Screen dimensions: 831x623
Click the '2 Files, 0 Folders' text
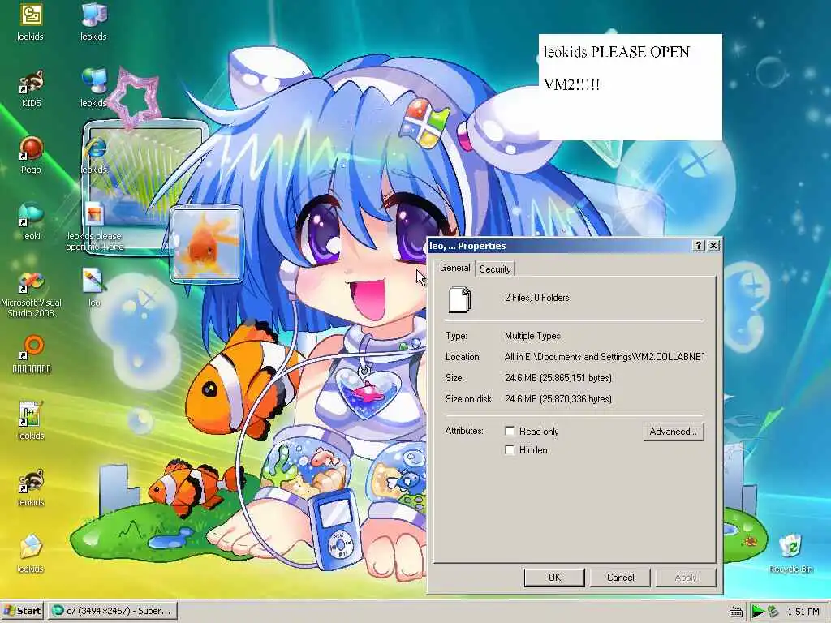(x=537, y=298)
